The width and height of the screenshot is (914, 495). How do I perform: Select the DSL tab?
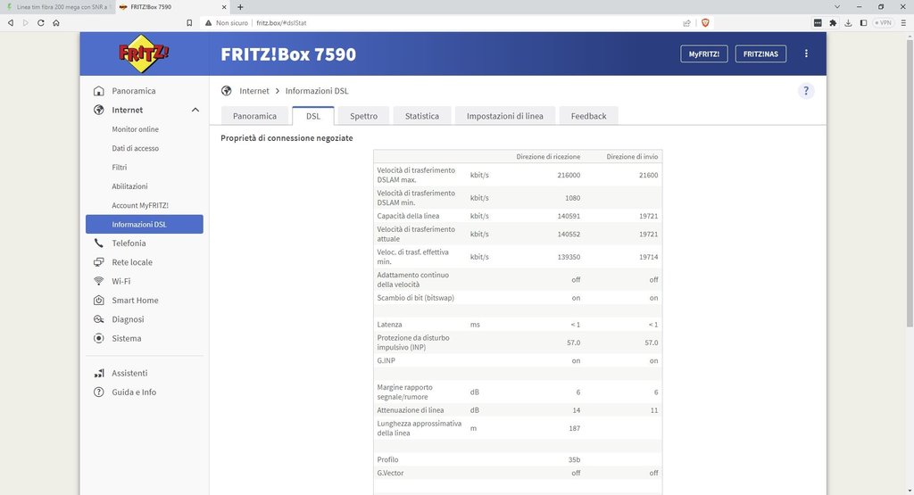[x=313, y=116]
